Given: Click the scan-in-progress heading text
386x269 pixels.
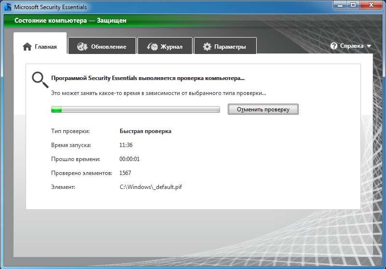Looking at the screenshot, I should tap(148, 78).
